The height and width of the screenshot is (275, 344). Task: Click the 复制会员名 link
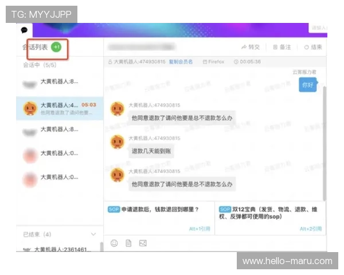point(181,62)
